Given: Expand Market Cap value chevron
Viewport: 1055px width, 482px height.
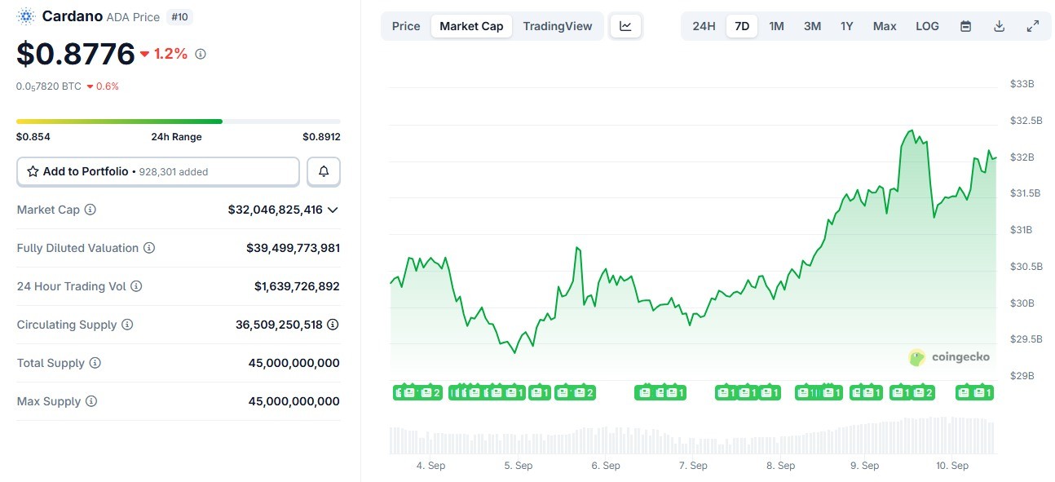Looking at the screenshot, I should [x=333, y=210].
